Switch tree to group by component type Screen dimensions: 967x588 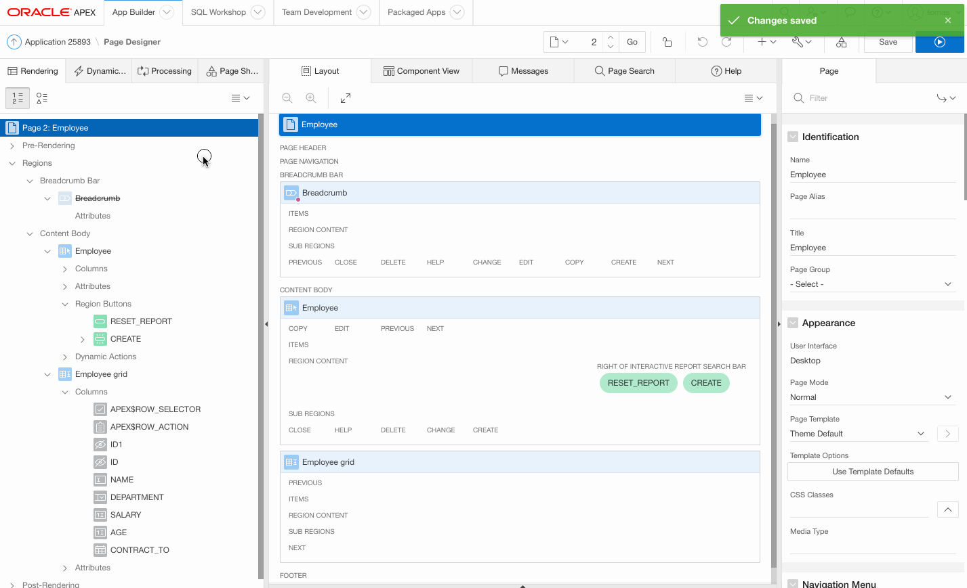42,98
